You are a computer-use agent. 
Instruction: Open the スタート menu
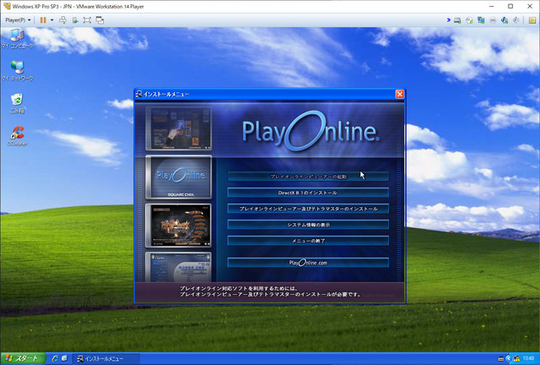(23, 358)
